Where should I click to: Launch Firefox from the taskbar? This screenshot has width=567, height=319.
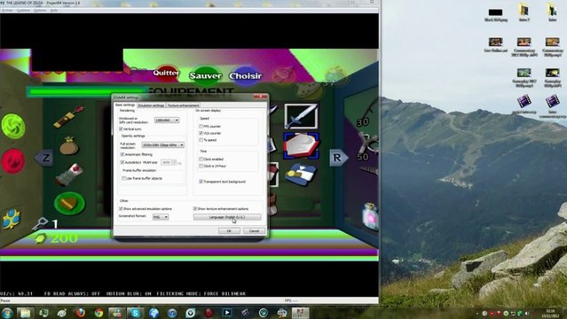pyautogui.click(x=80, y=313)
